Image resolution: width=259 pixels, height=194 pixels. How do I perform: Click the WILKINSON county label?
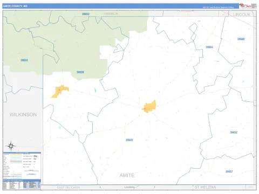(x=23, y=115)
